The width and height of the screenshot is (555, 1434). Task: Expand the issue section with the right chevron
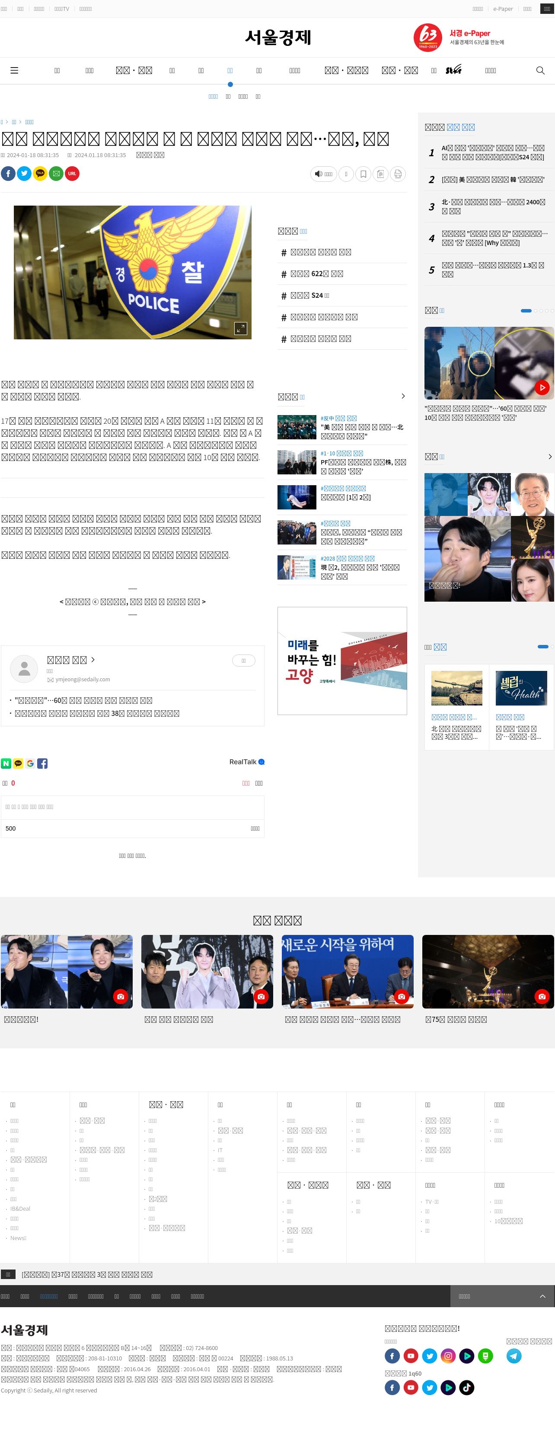(403, 396)
